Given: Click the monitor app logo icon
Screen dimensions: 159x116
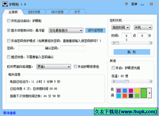Looking at the screenshot, I should coord(5,4).
